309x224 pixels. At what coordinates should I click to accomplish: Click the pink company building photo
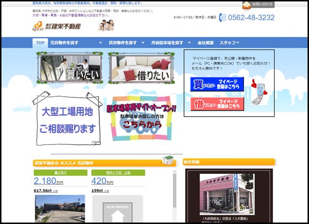[x=226, y=194]
